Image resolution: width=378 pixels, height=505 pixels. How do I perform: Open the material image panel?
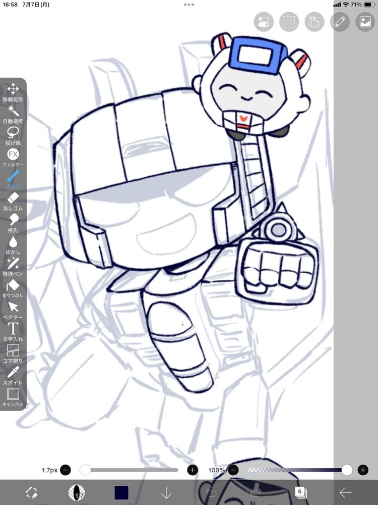(365, 22)
